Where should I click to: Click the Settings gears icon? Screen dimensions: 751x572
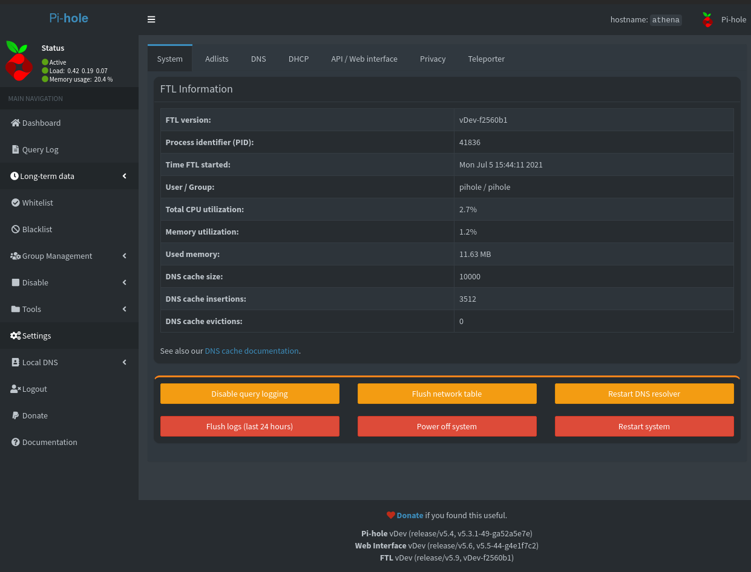tap(16, 336)
